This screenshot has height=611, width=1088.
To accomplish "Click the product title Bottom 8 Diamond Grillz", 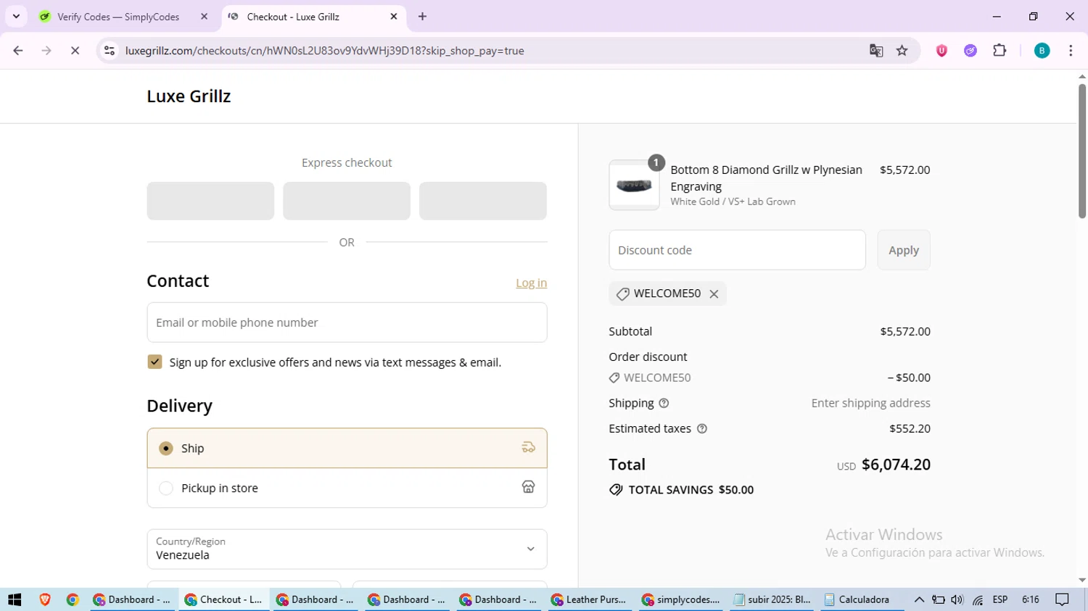I will (766, 178).
